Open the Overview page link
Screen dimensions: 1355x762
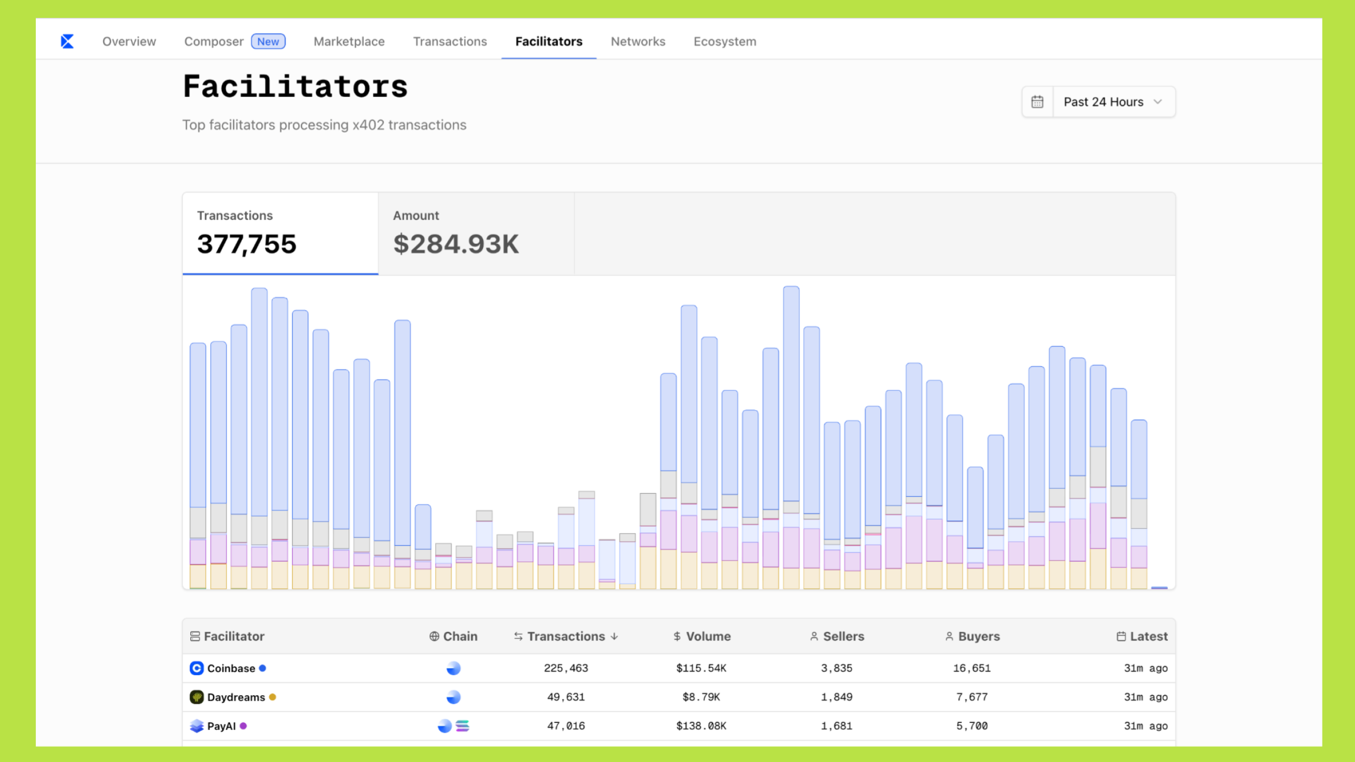[x=129, y=42]
